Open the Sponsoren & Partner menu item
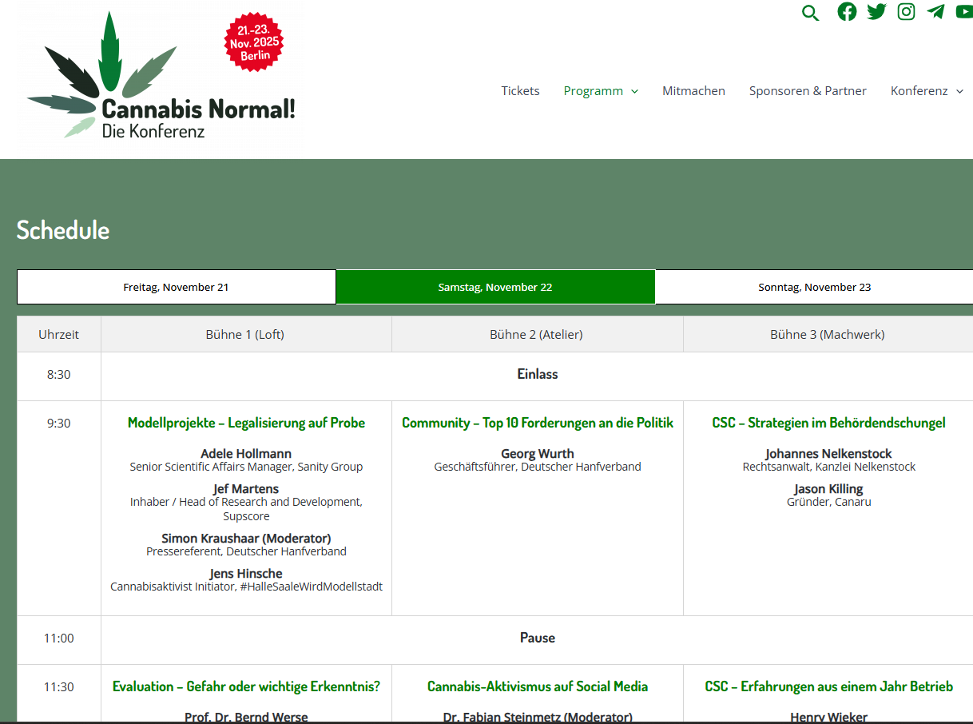Viewport: 973px width, 724px height. tap(808, 91)
